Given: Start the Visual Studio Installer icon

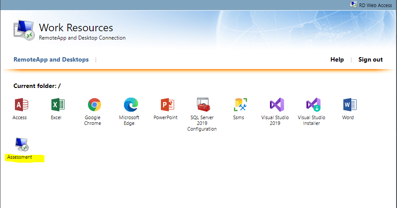Looking at the screenshot, I should [x=313, y=105].
